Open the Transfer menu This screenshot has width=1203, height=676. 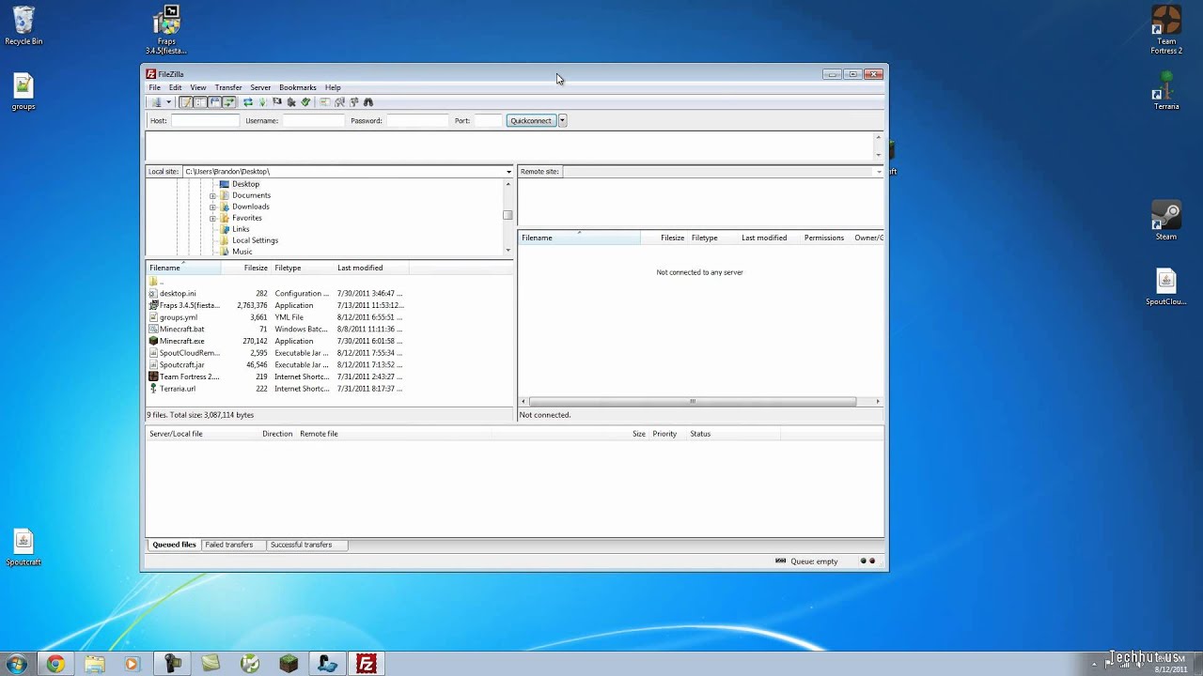(228, 87)
